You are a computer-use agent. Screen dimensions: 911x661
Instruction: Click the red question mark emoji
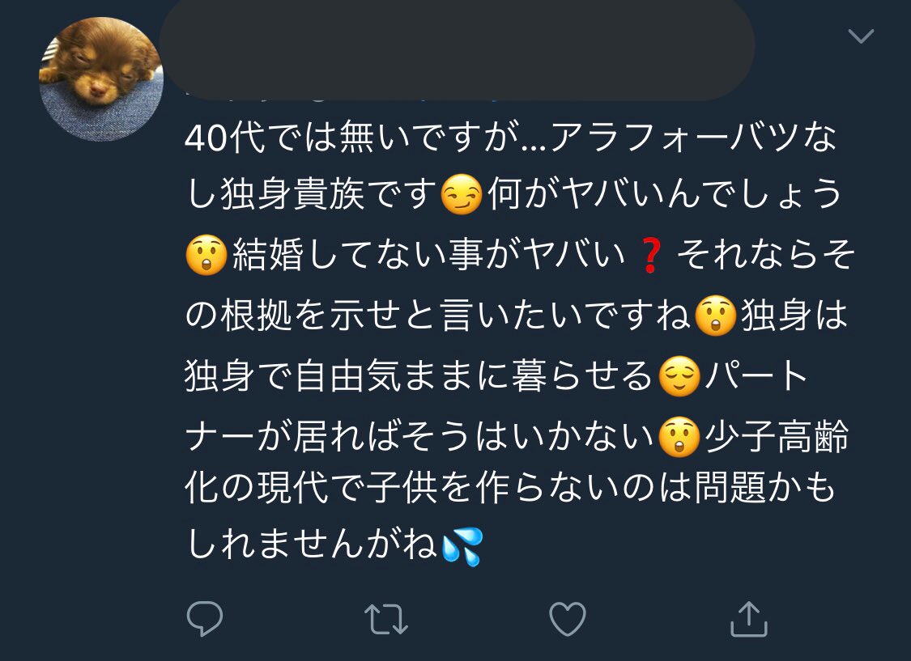pos(650,256)
